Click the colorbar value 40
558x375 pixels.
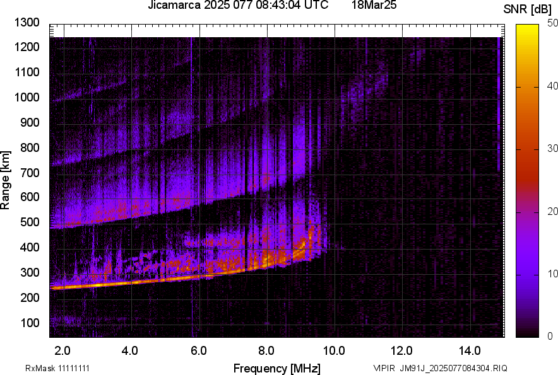(x=552, y=86)
